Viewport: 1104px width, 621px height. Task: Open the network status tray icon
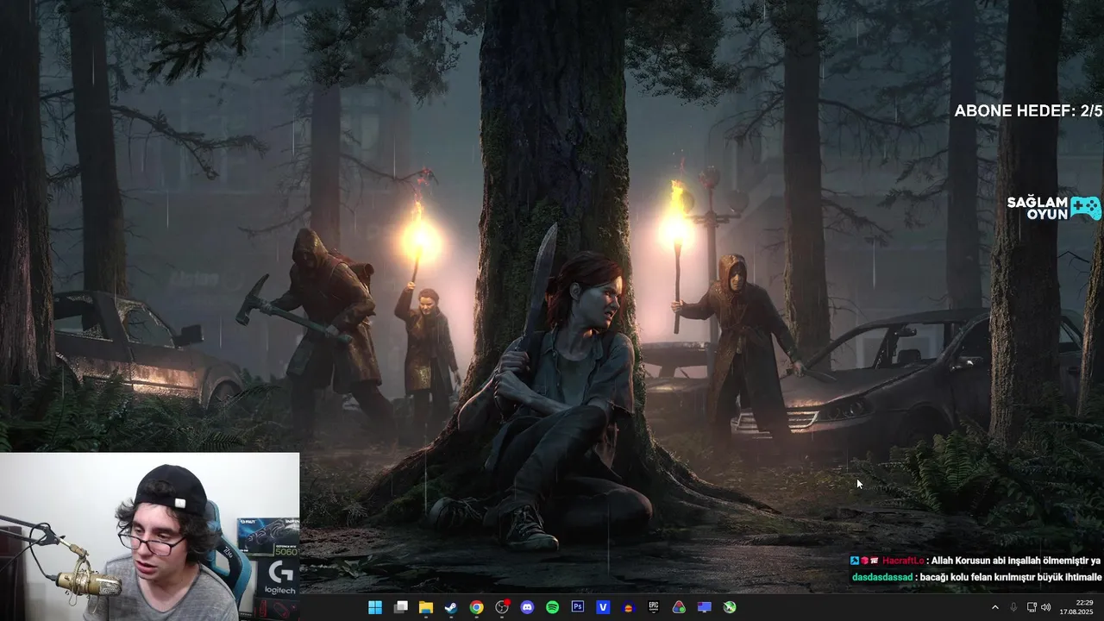[x=1032, y=607]
